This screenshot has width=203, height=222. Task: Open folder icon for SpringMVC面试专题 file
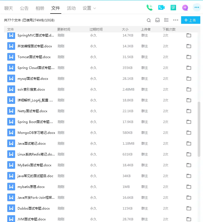[189, 35]
